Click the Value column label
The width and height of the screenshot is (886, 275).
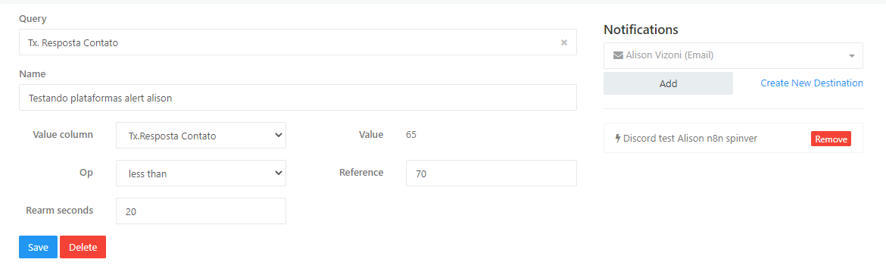pyautogui.click(x=63, y=134)
